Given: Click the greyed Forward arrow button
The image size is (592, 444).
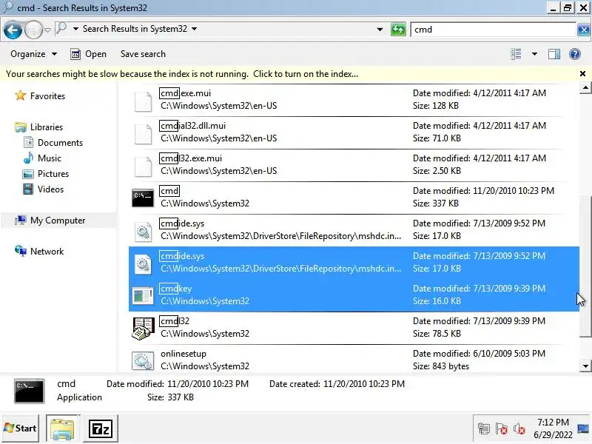Looking at the screenshot, I should (33, 30).
